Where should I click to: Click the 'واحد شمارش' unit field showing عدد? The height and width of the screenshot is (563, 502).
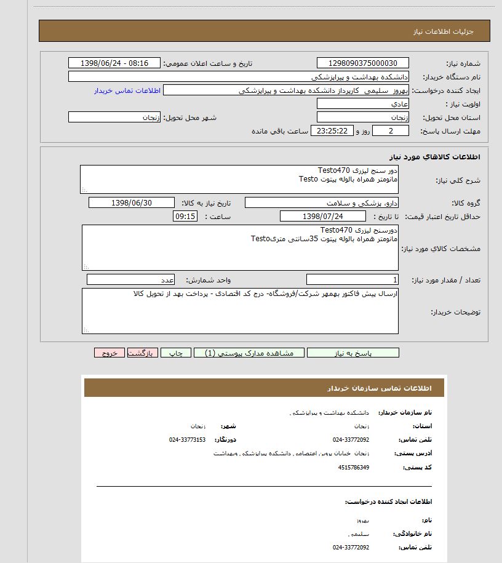[x=131, y=280]
